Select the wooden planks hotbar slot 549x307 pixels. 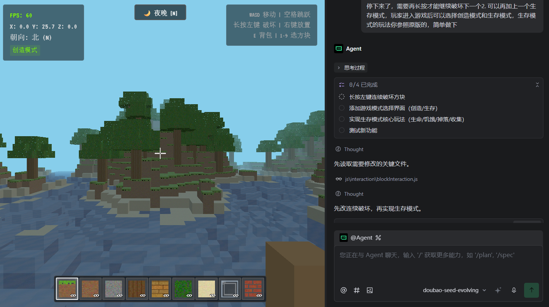pyautogui.click(x=160, y=289)
